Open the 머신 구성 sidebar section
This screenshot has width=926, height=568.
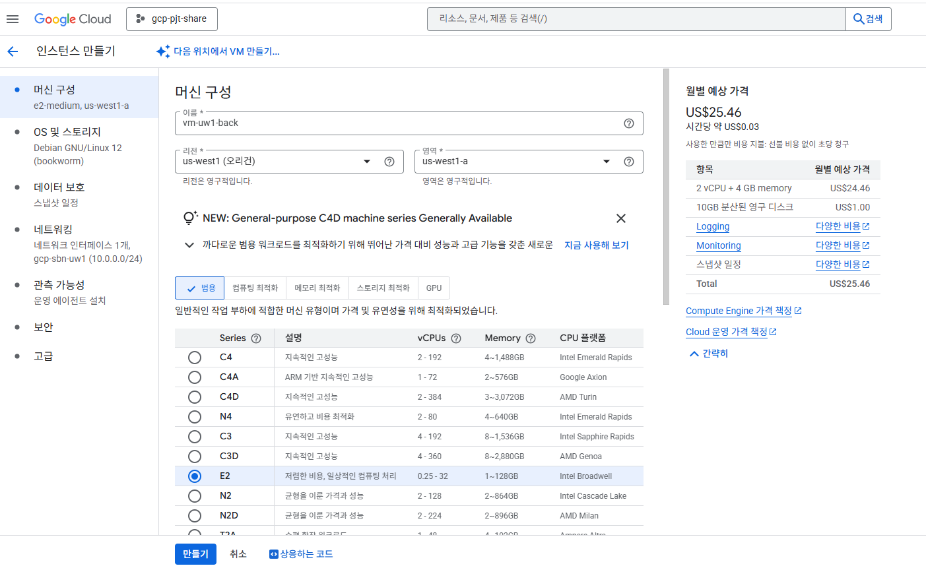(79, 97)
